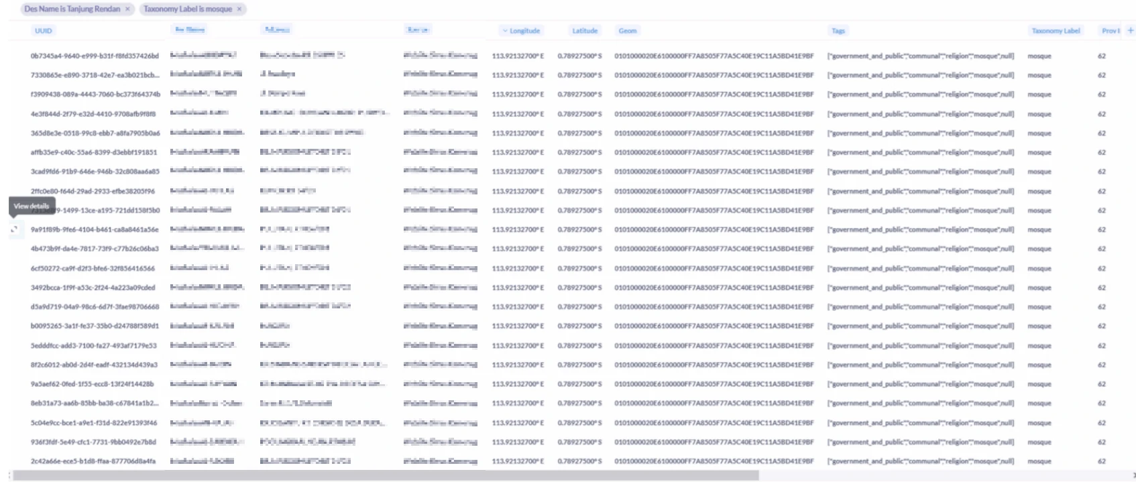
Task: Open the Des Name is Tanjung Rendan filter pill
Action: pos(72,9)
